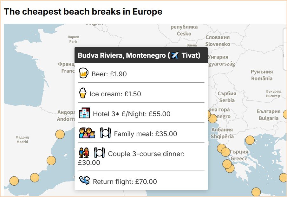
Task: Click the couple emoji icon
Action: [84, 153]
